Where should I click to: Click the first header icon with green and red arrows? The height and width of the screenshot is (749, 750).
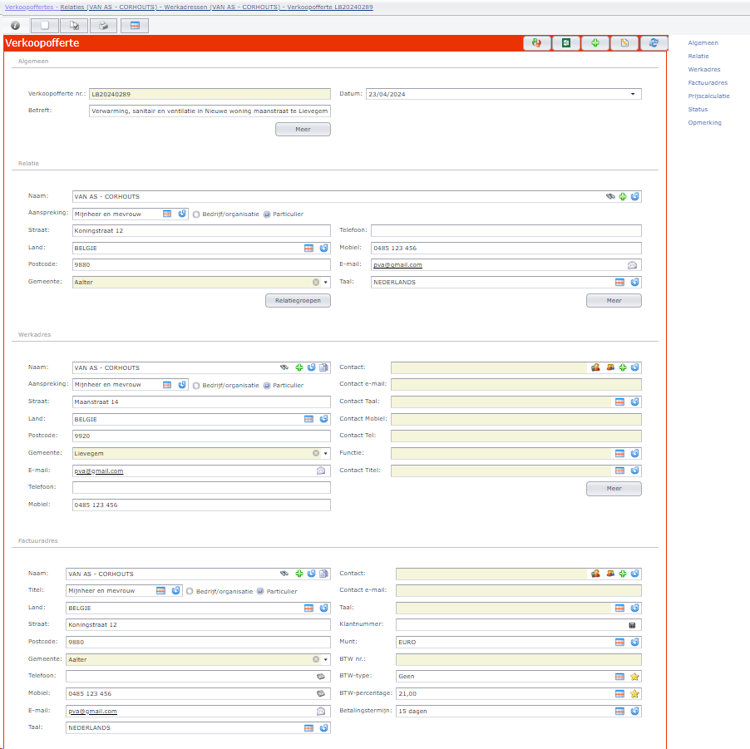coord(536,43)
